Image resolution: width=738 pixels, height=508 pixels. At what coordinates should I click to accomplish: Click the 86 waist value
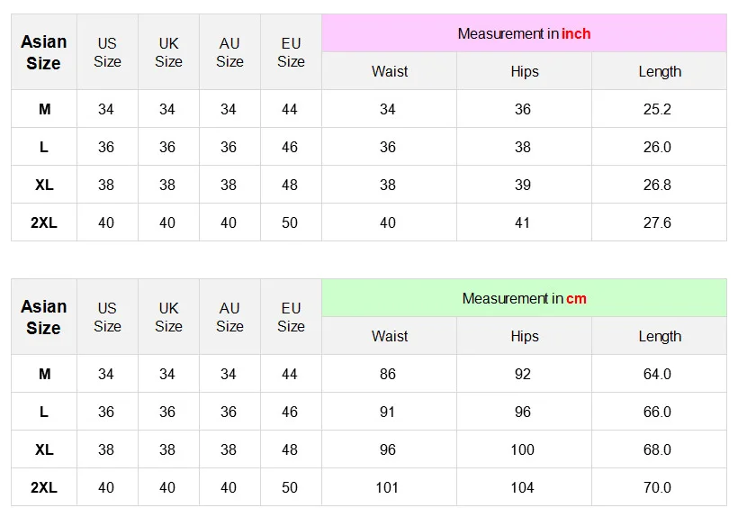tap(388, 374)
